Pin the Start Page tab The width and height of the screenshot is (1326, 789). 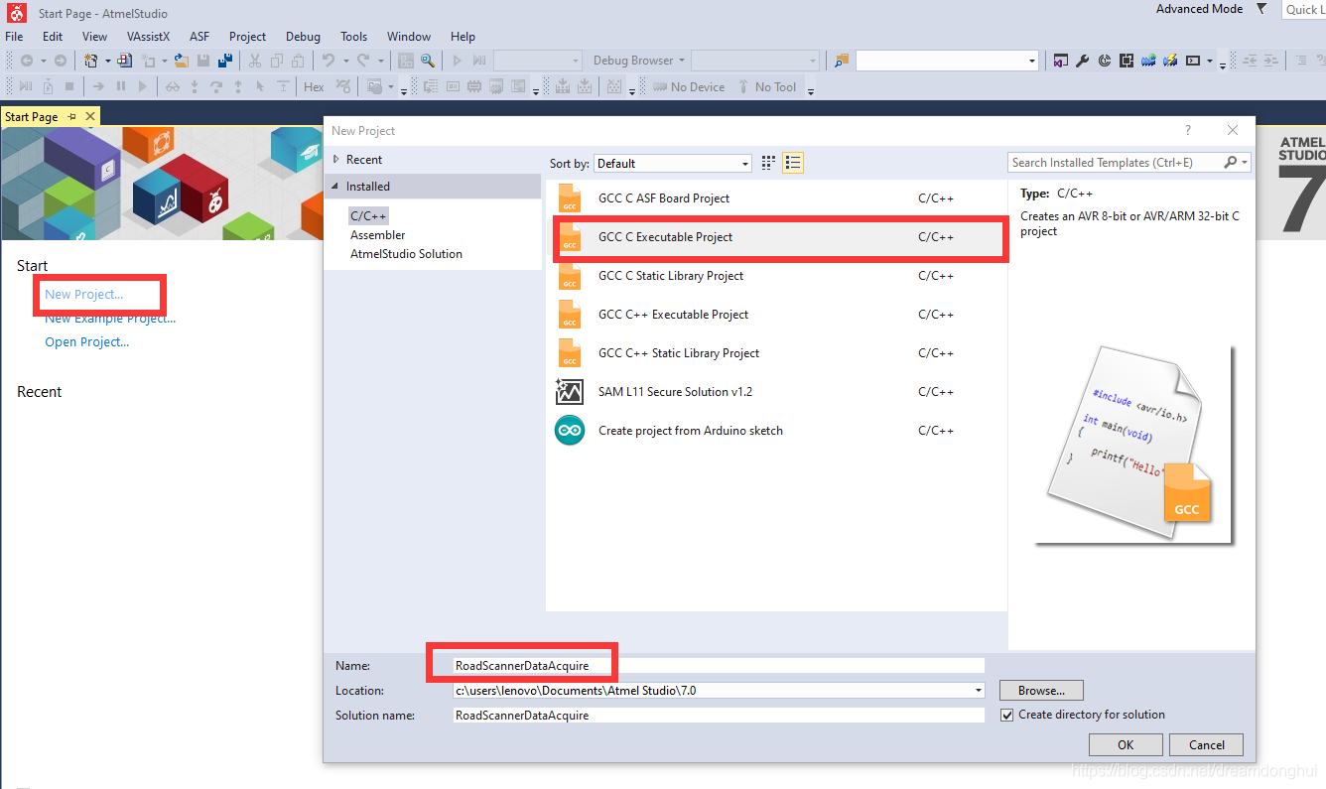(x=72, y=116)
